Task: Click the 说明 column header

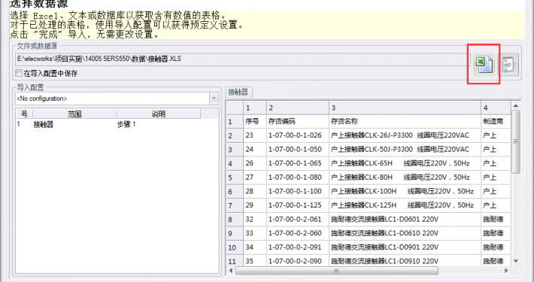Action: pyautogui.click(x=159, y=114)
